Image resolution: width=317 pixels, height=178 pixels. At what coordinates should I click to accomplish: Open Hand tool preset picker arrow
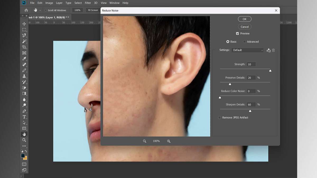coord(40,10)
